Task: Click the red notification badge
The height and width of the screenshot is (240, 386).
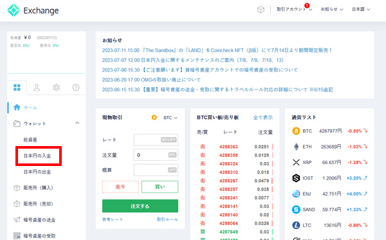Action: [307, 5]
